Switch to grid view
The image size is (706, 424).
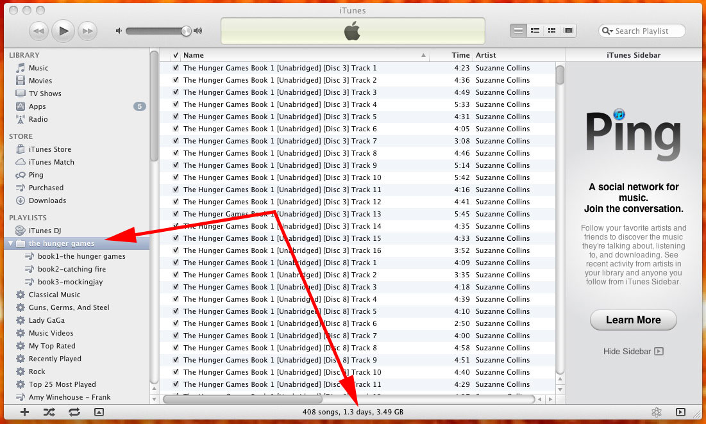click(x=551, y=31)
